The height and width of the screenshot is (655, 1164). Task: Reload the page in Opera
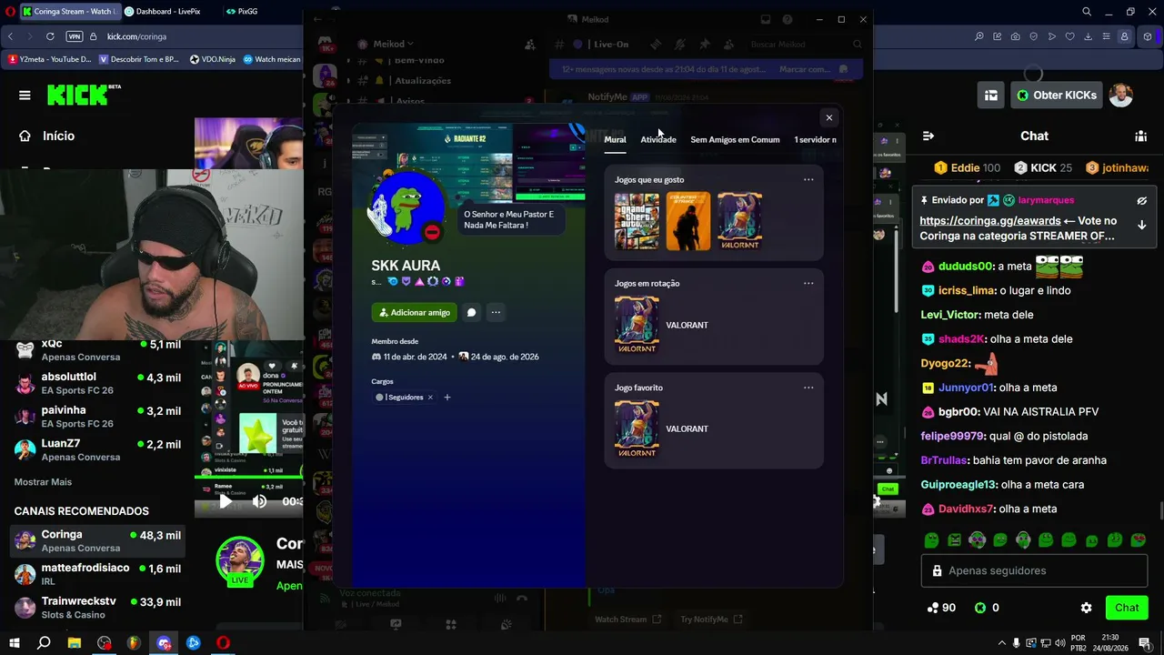click(x=50, y=36)
